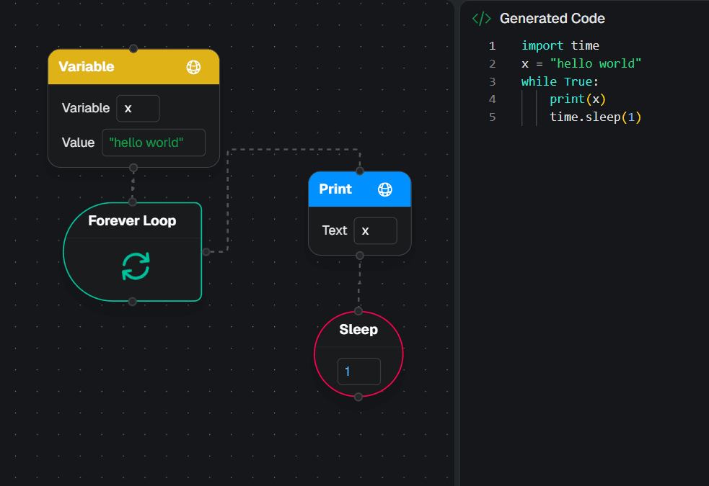Click the output port on the Forever Loop's right side
The image size is (709, 486).
(206, 252)
